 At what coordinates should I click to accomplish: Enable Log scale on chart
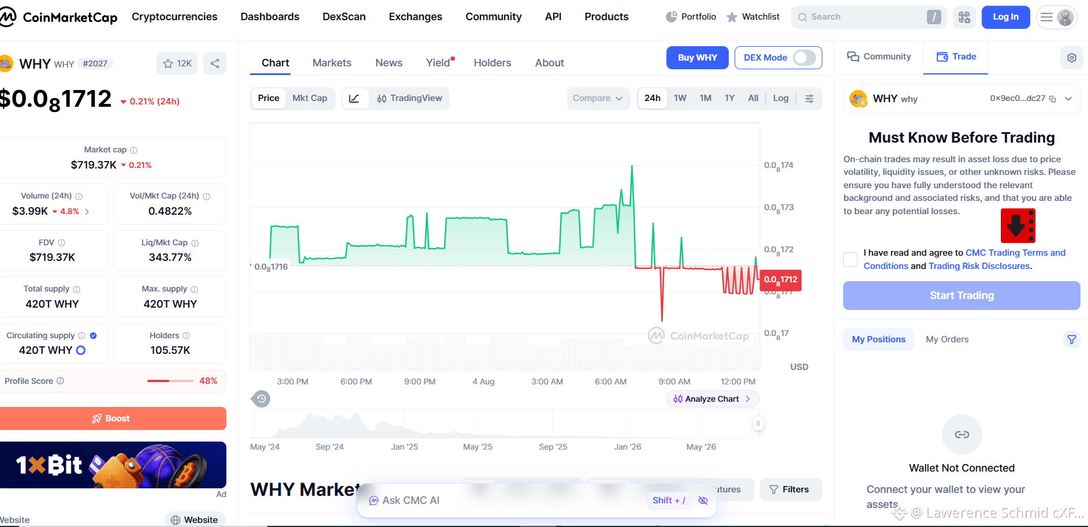coord(781,98)
